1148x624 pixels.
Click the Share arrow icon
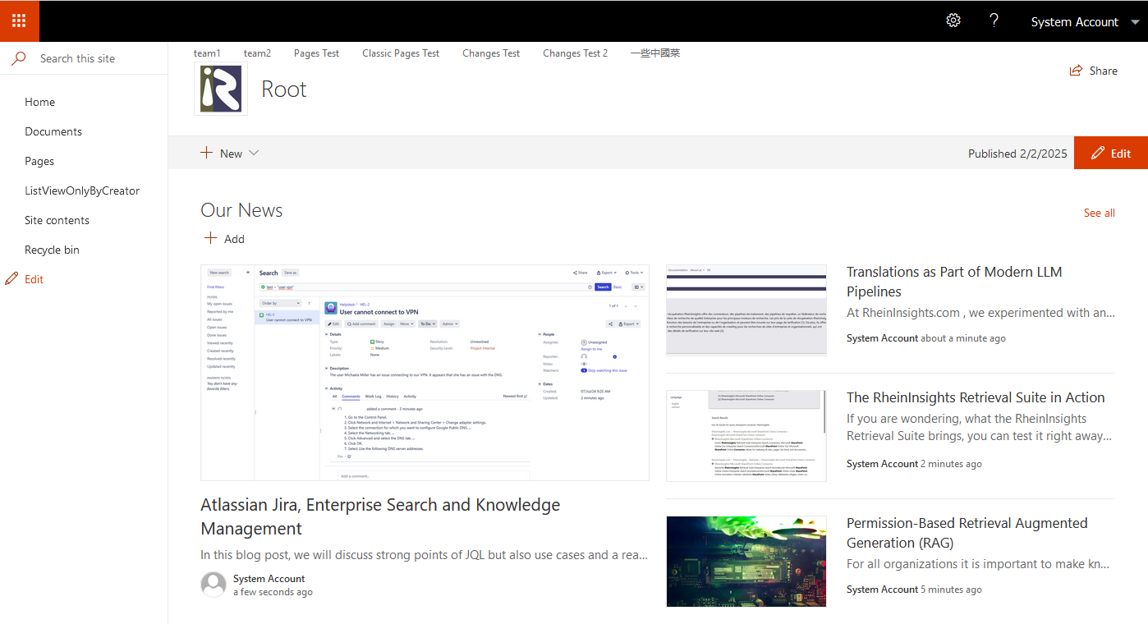coord(1076,71)
